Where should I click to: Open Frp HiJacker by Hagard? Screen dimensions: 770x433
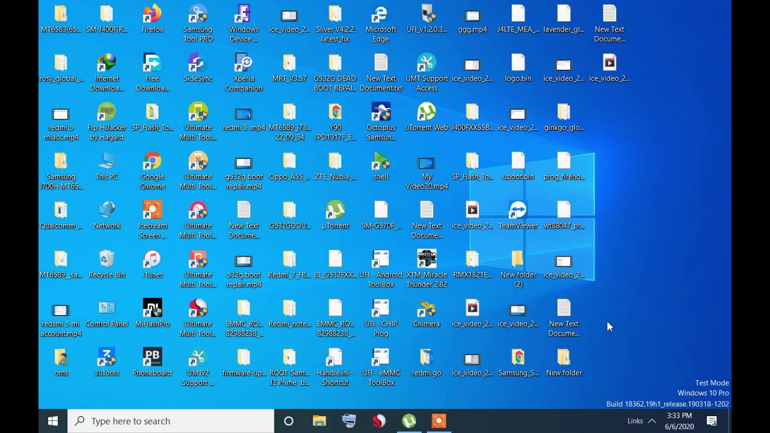[106, 122]
